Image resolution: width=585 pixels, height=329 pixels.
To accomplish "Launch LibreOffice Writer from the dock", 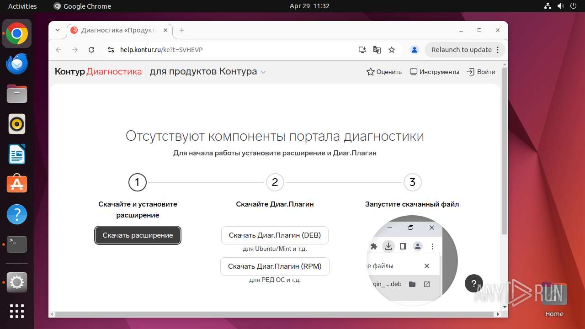I will click(x=17, y=154).
